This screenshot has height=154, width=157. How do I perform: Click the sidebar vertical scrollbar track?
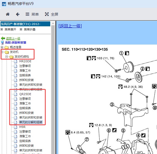point(53,89)
